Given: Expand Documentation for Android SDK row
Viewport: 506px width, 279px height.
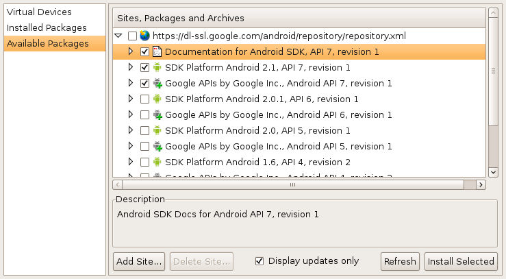Looking at the screenshot, I should (130, 51).
